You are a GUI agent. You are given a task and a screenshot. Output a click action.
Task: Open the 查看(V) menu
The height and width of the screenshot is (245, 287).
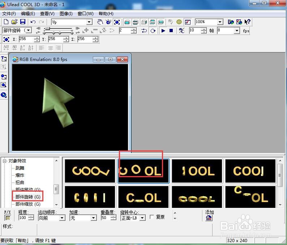click(47, 14)
